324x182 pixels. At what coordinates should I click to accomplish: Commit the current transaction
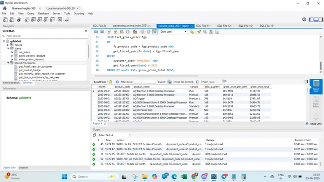point(143,32)
